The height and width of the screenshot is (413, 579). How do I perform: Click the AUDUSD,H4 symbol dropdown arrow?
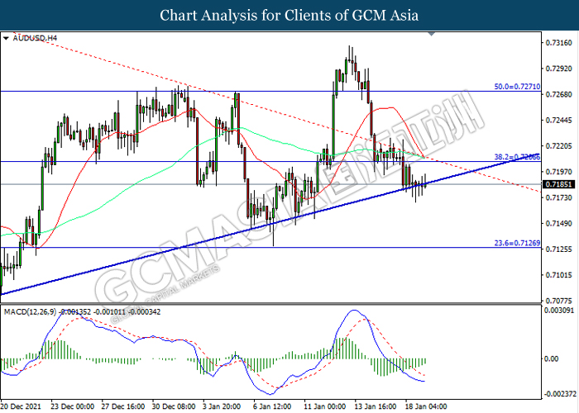click(x=6, y=38)
